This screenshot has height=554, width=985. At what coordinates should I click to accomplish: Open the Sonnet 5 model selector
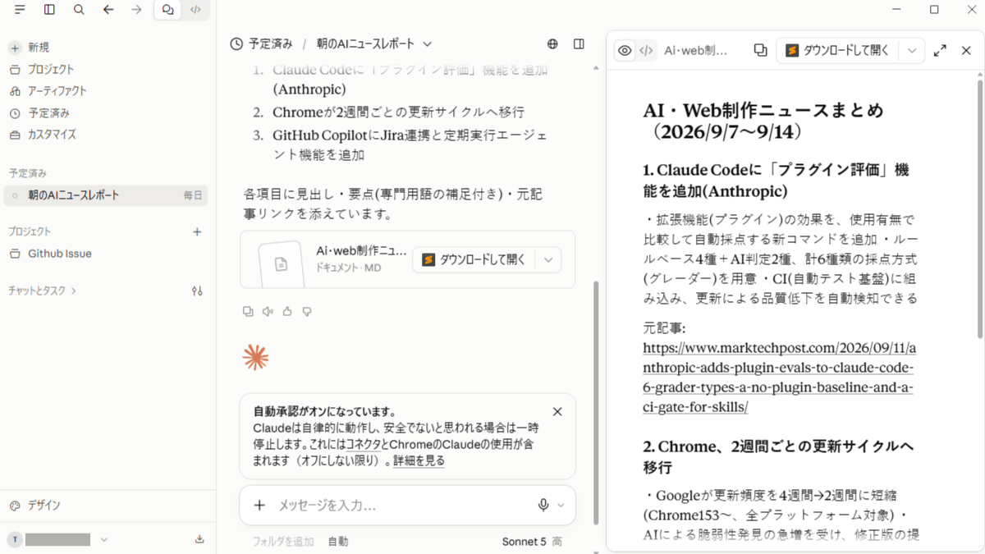point(524,542)
